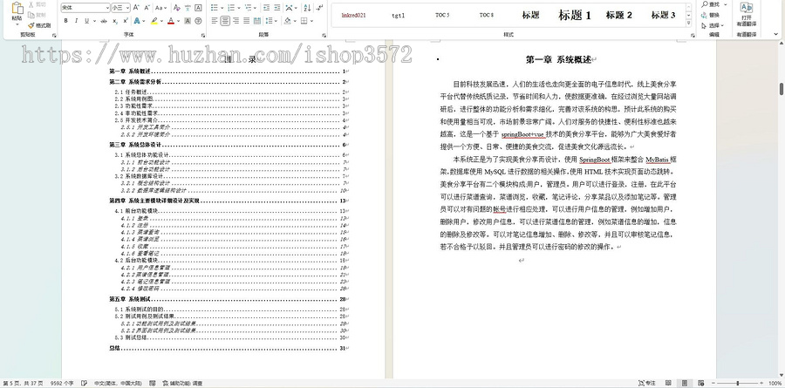785x388 pixels.
Task: Toggle Underline formatting
Action: pyautogui.click(x=86, y=21)
